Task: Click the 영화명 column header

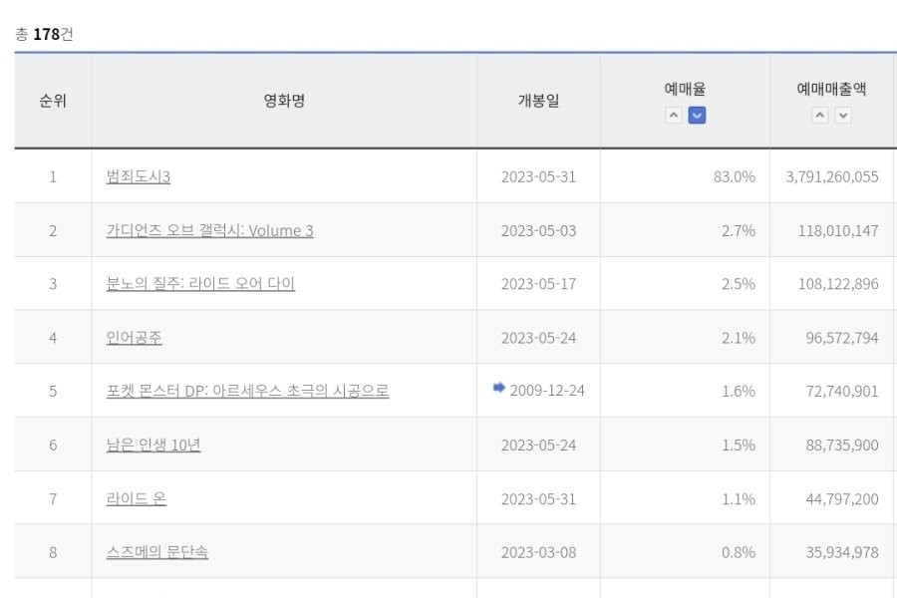Action: [284, 101]
